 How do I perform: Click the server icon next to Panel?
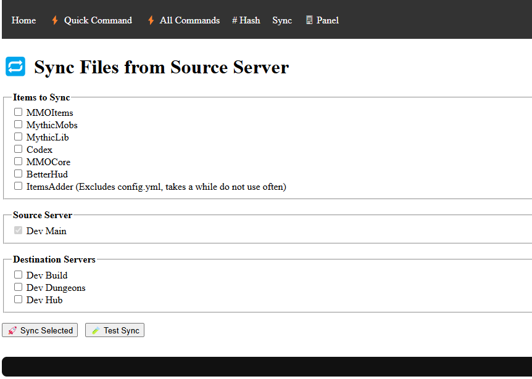pos(309,20)
